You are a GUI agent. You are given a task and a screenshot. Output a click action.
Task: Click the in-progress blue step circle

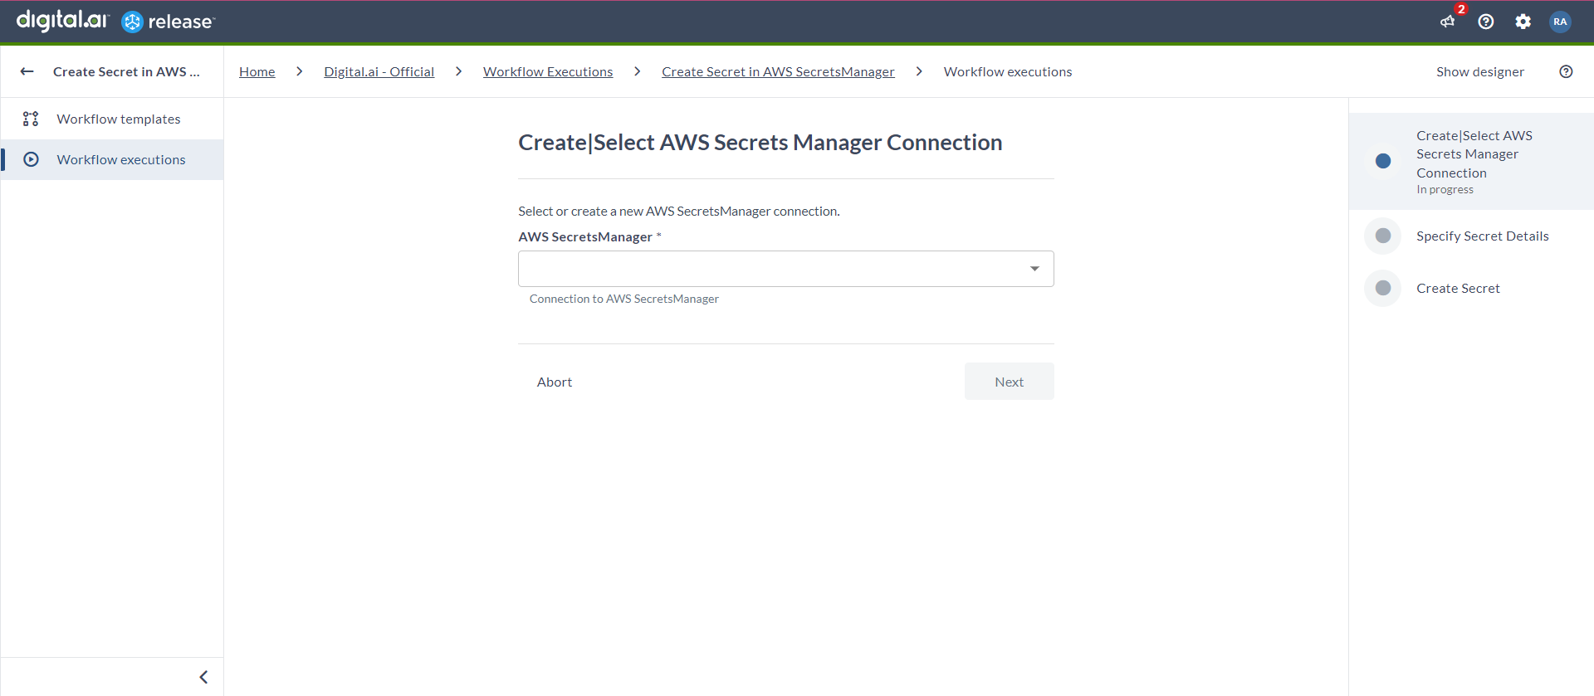[1383, 161]
